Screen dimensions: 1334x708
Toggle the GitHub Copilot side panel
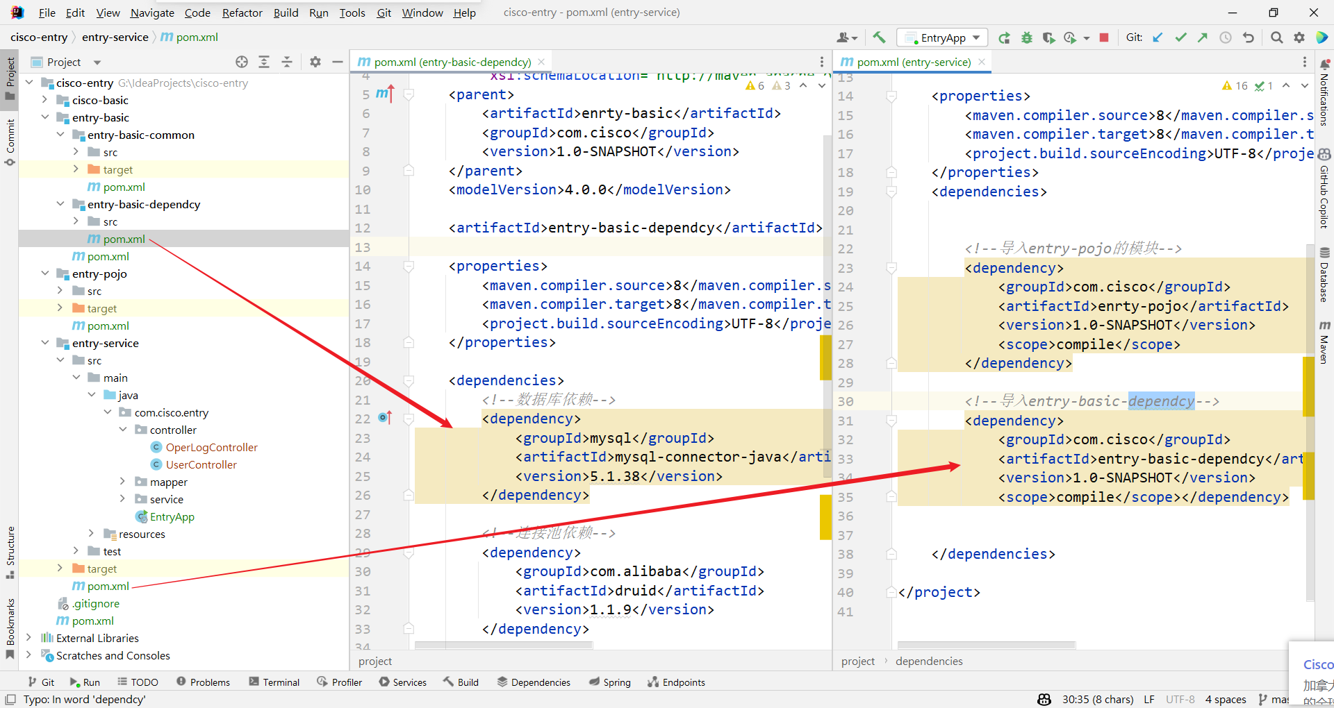point(1324,189)
